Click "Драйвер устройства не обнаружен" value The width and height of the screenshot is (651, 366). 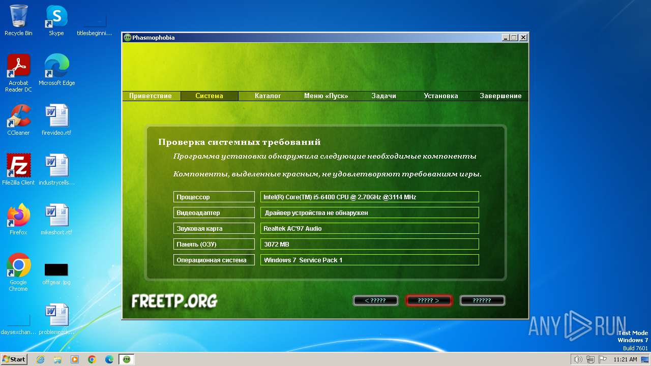click(x=370, y=213)
